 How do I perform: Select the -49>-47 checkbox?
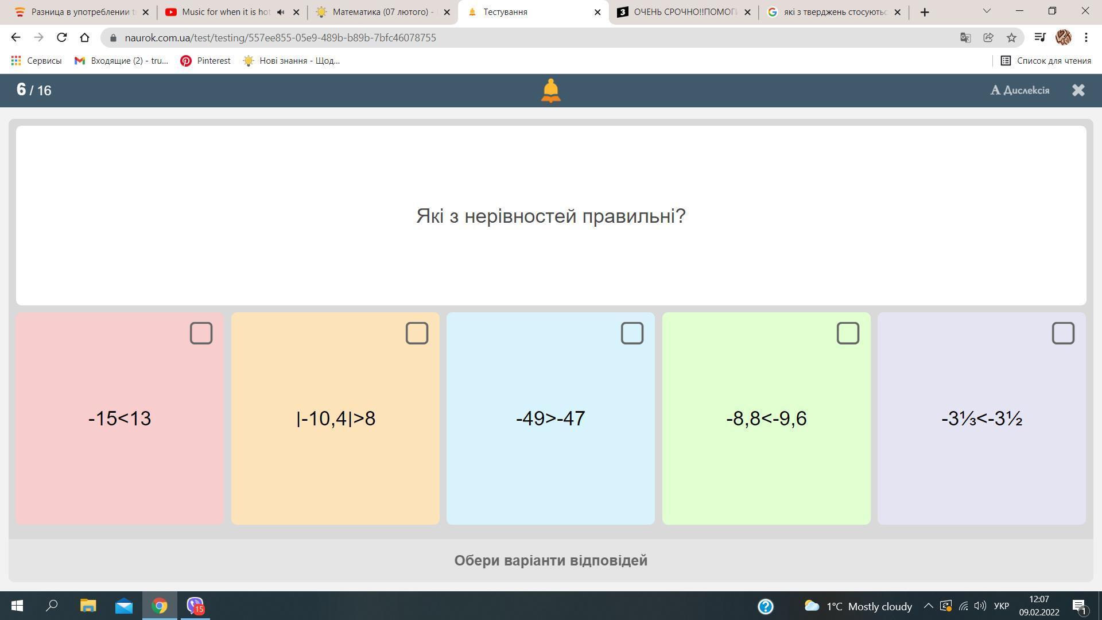click(x=632, y=333)
